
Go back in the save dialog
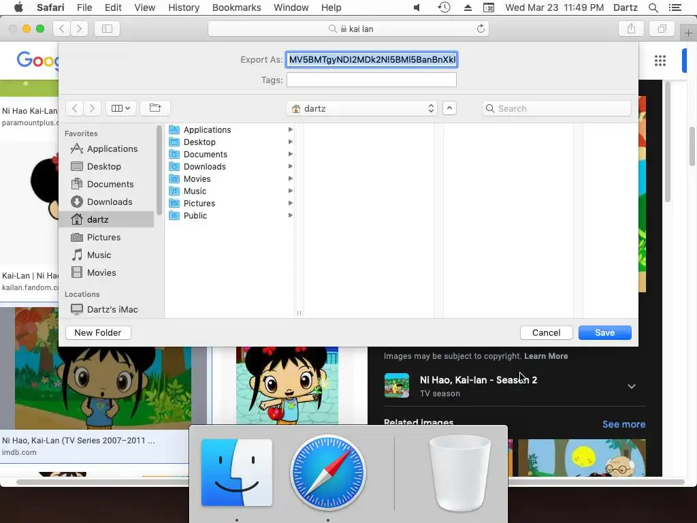point(75,108)
